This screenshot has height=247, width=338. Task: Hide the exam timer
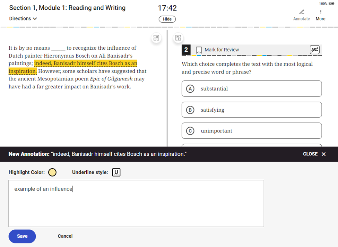click(167, 19)
